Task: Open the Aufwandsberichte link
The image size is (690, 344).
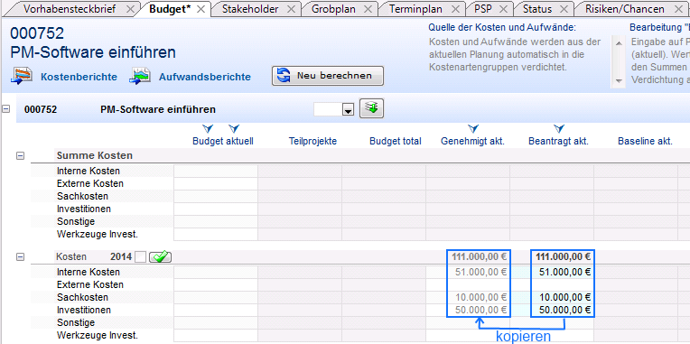Action: point(205,77)
